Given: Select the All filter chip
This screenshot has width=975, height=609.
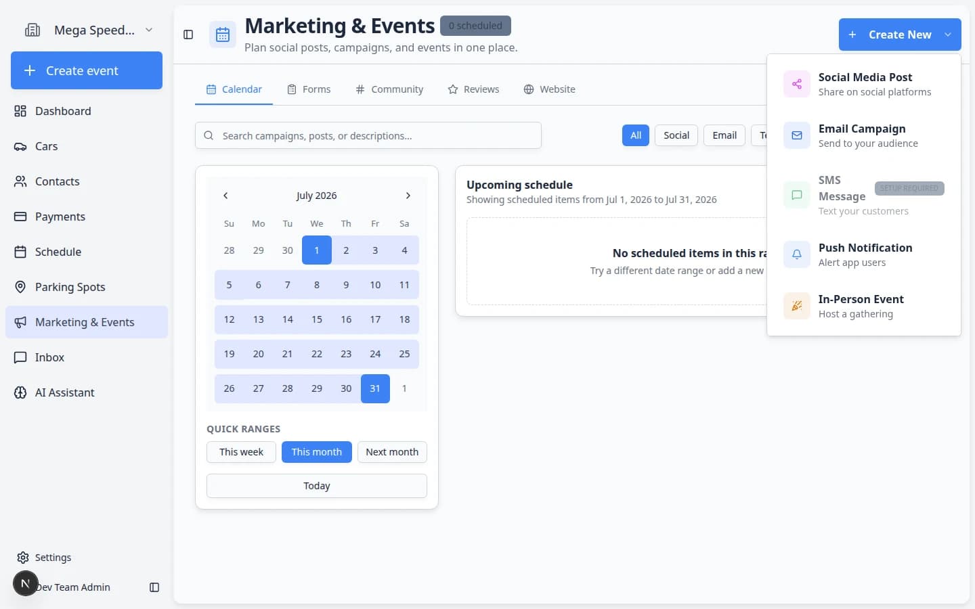Looking at the screenshot, I should click(x=636, y=135).
